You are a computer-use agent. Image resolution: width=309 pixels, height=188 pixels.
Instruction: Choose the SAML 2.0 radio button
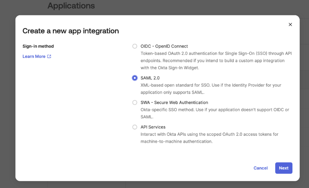[x=135, y=78]
